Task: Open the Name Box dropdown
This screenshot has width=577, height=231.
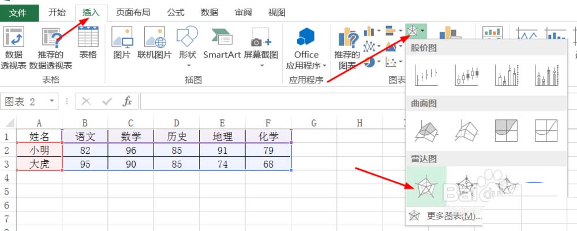Action: (51, 101)
